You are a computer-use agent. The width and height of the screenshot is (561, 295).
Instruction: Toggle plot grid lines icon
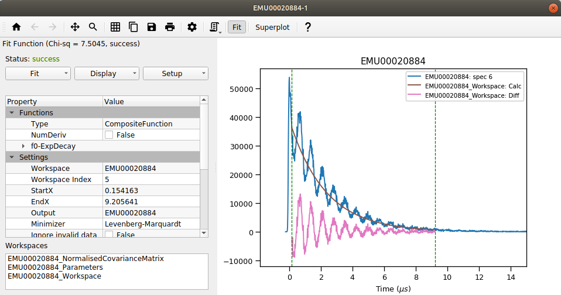[x=115, y=27]
